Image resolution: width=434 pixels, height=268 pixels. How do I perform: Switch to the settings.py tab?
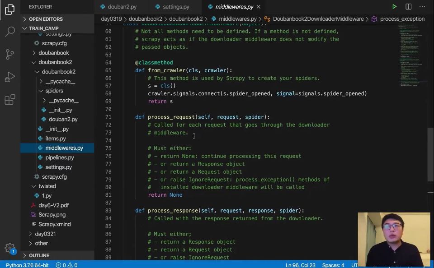172,7
